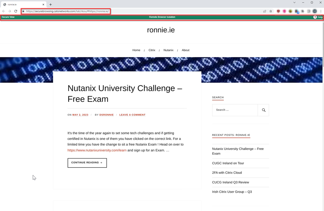Click the Remote Browser Isolation label

[x=162, y=17]
